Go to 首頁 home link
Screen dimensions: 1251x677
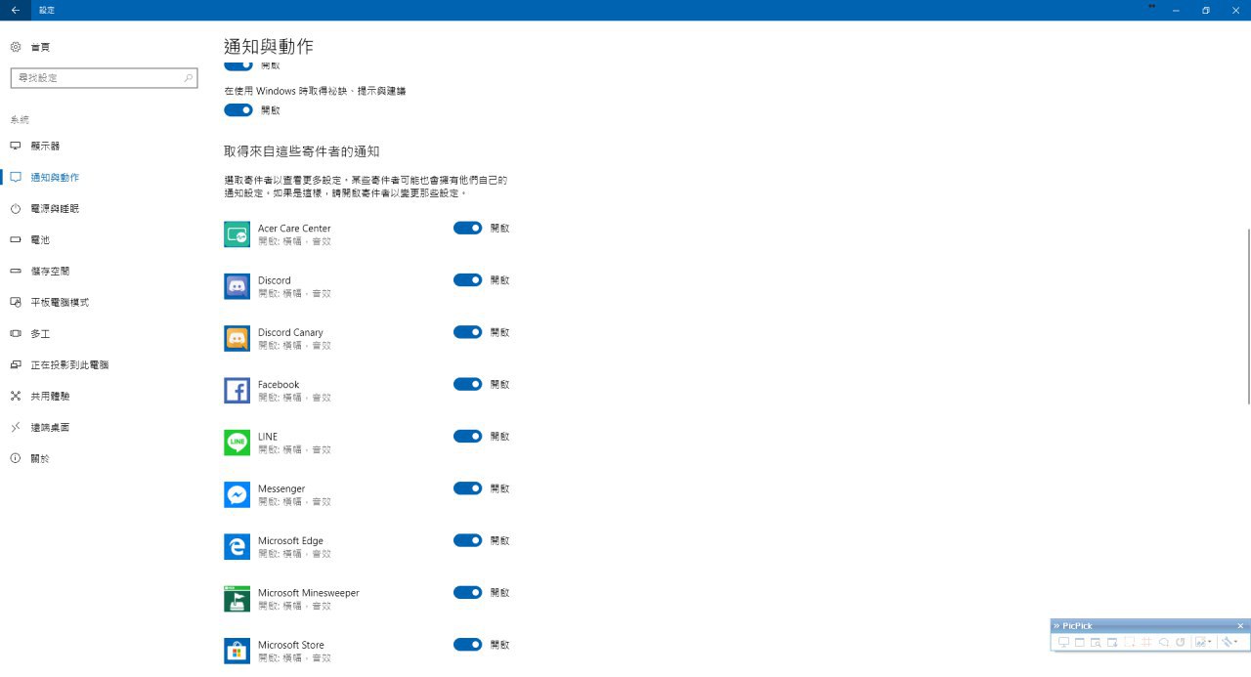tap(40, 47)
